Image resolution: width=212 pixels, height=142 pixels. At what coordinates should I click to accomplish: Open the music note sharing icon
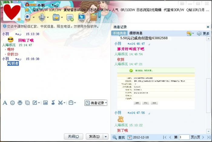(x=53, y=103)
